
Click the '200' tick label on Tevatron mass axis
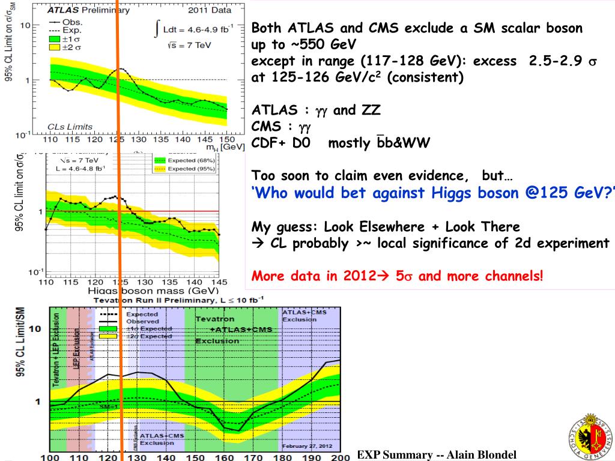point(341,457)
